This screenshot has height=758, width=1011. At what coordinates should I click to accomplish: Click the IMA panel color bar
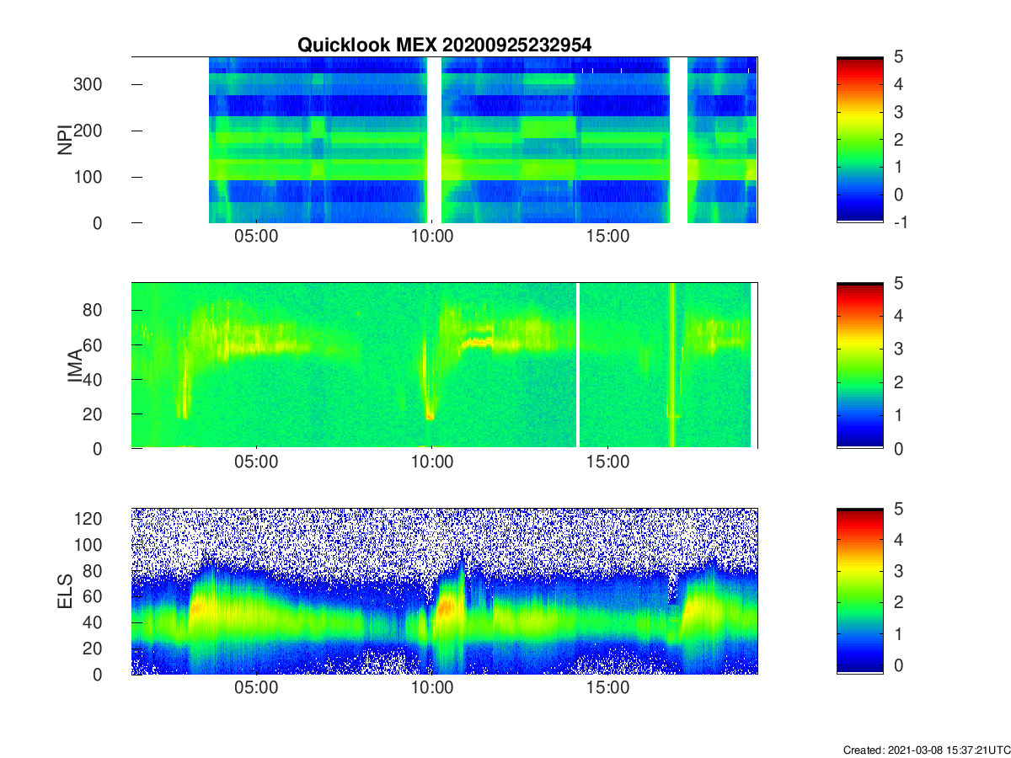pyautogui.click(x=859, y=366)
